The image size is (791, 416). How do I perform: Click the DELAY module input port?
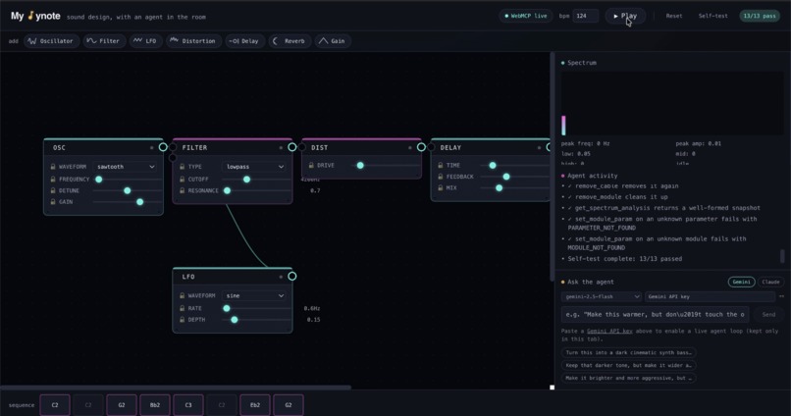point(431,147)
